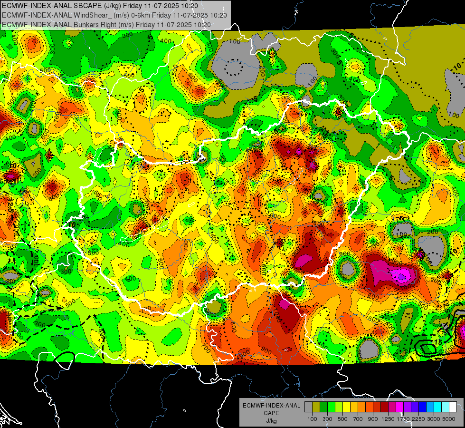Select the gray legend color swatch
Screen dimensions: 465x428
308,407
